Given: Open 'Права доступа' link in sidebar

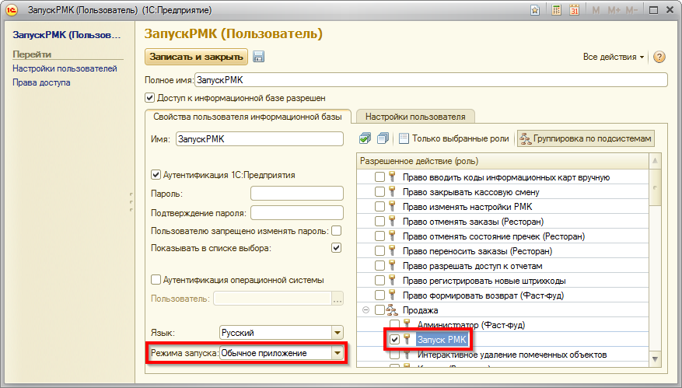Looking at the screenshot, I should pos(41,82).
